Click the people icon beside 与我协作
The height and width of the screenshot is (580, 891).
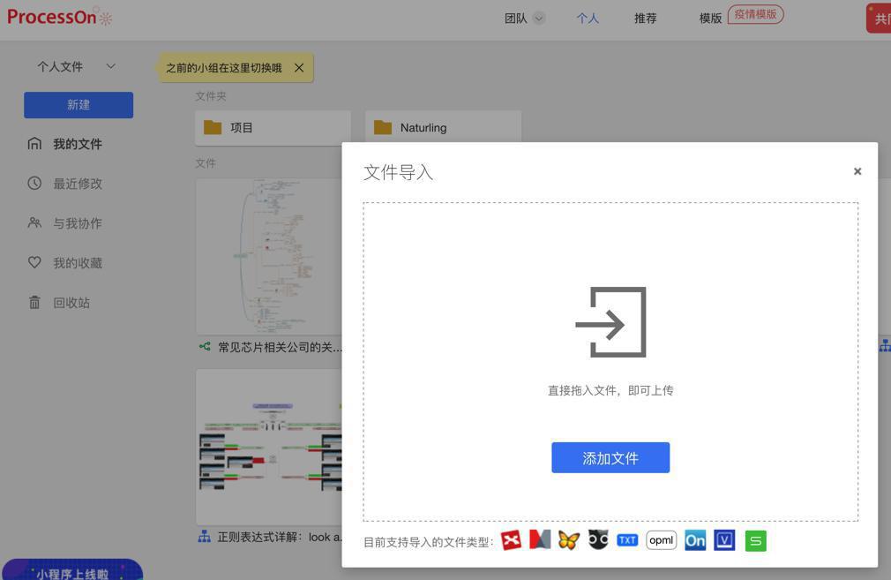point(34,222)
